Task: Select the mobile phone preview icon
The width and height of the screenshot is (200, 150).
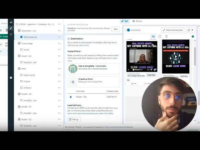Action: [x=166, y=37]
